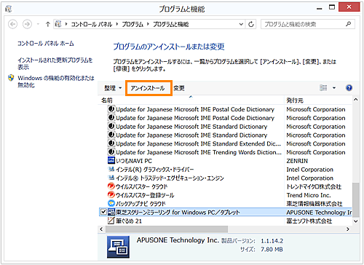Open Windows の機能の有効化または無効化 link

[x=56, y=82]
